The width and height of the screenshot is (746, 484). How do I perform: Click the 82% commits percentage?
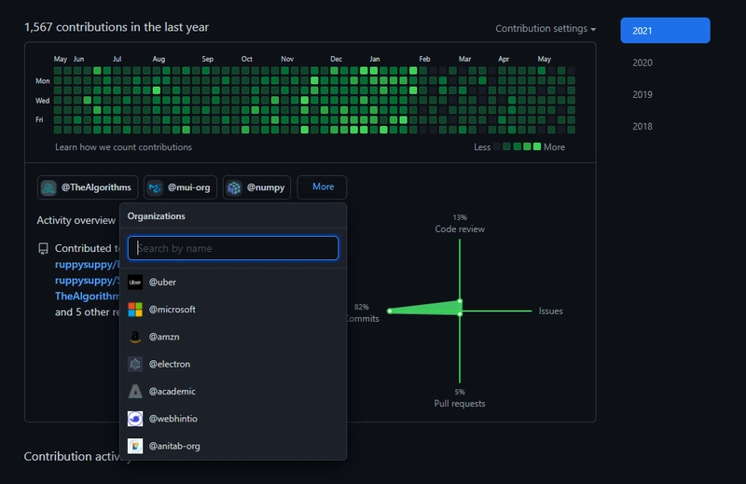pos(362,307)
